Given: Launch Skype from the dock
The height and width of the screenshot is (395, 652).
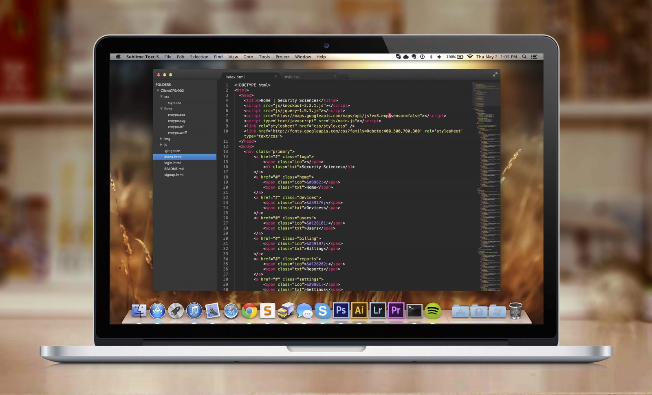Looking at the screenshot, I should point(322,311).
